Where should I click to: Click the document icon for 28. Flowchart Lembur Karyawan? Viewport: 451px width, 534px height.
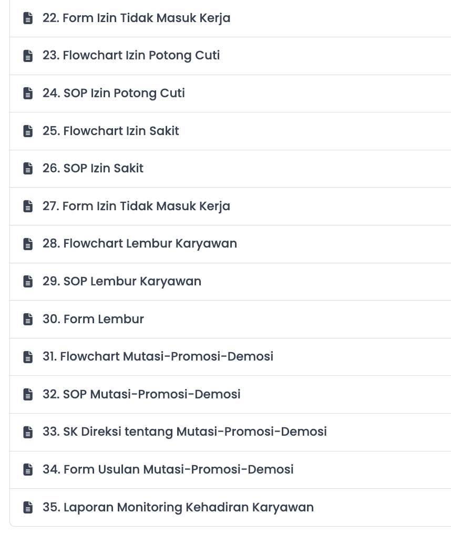pyautogui.click(x=28, y=244)
